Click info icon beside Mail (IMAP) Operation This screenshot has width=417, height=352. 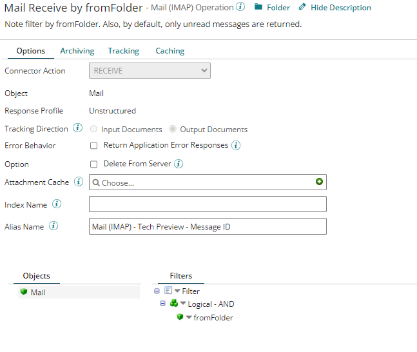(240, 7)
